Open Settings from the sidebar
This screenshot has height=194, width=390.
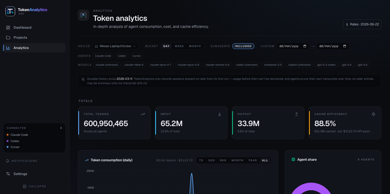(x=34, y=174)
